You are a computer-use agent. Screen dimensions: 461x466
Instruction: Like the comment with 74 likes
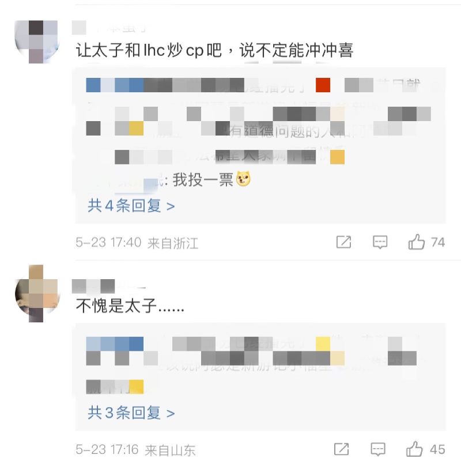point(417,242)
